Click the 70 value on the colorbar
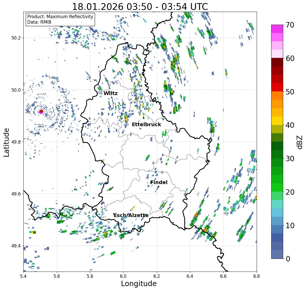Image resolution: width=306 pixels, height=290 pixels. point(290,25)
